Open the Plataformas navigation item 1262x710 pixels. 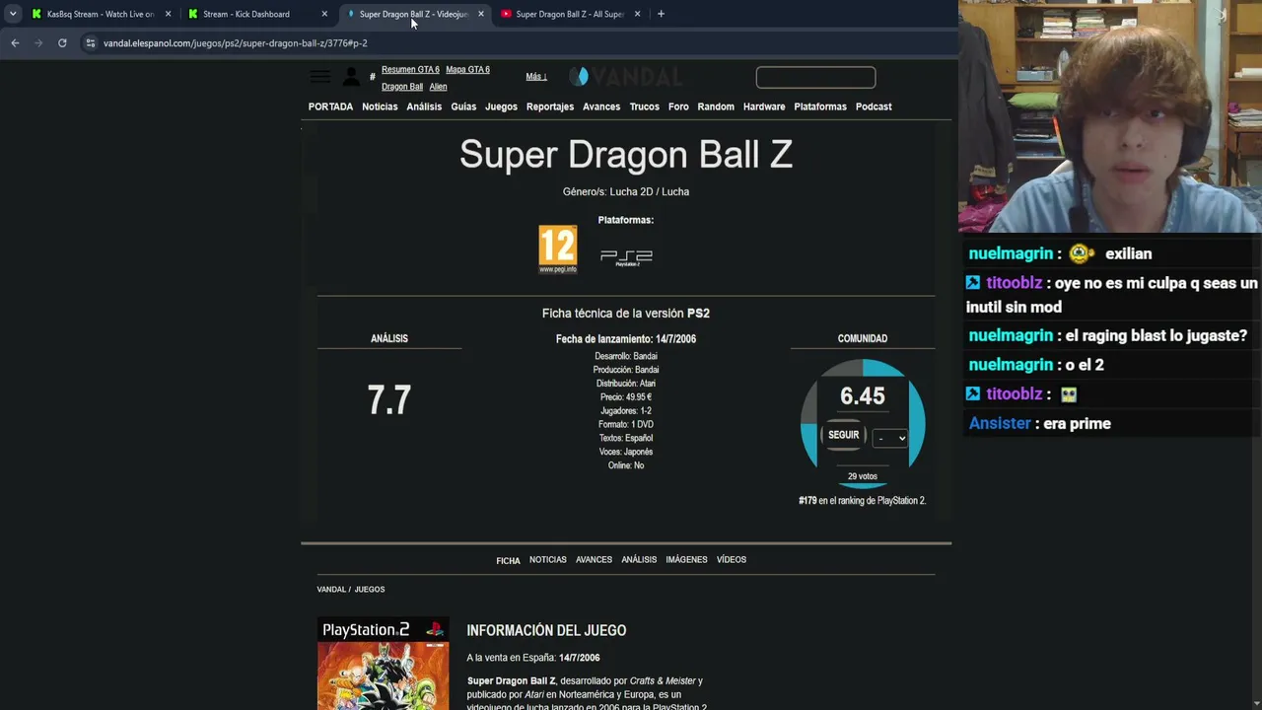[x=820, y=106]
